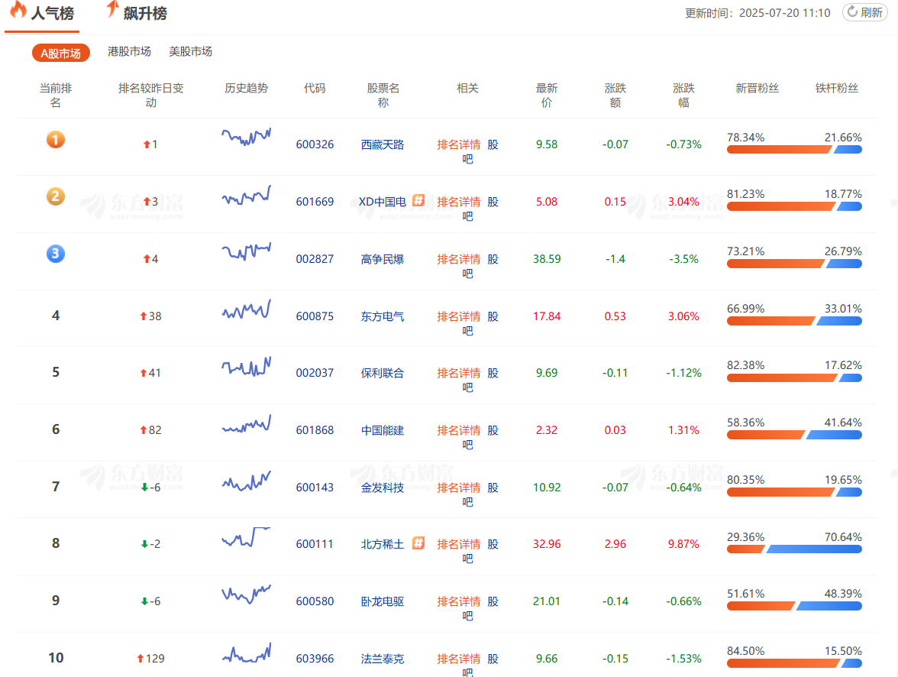
Task: Click the 法兰泰克 history trend sparkline
Action: pyautogui.click(x=246, y=653)
